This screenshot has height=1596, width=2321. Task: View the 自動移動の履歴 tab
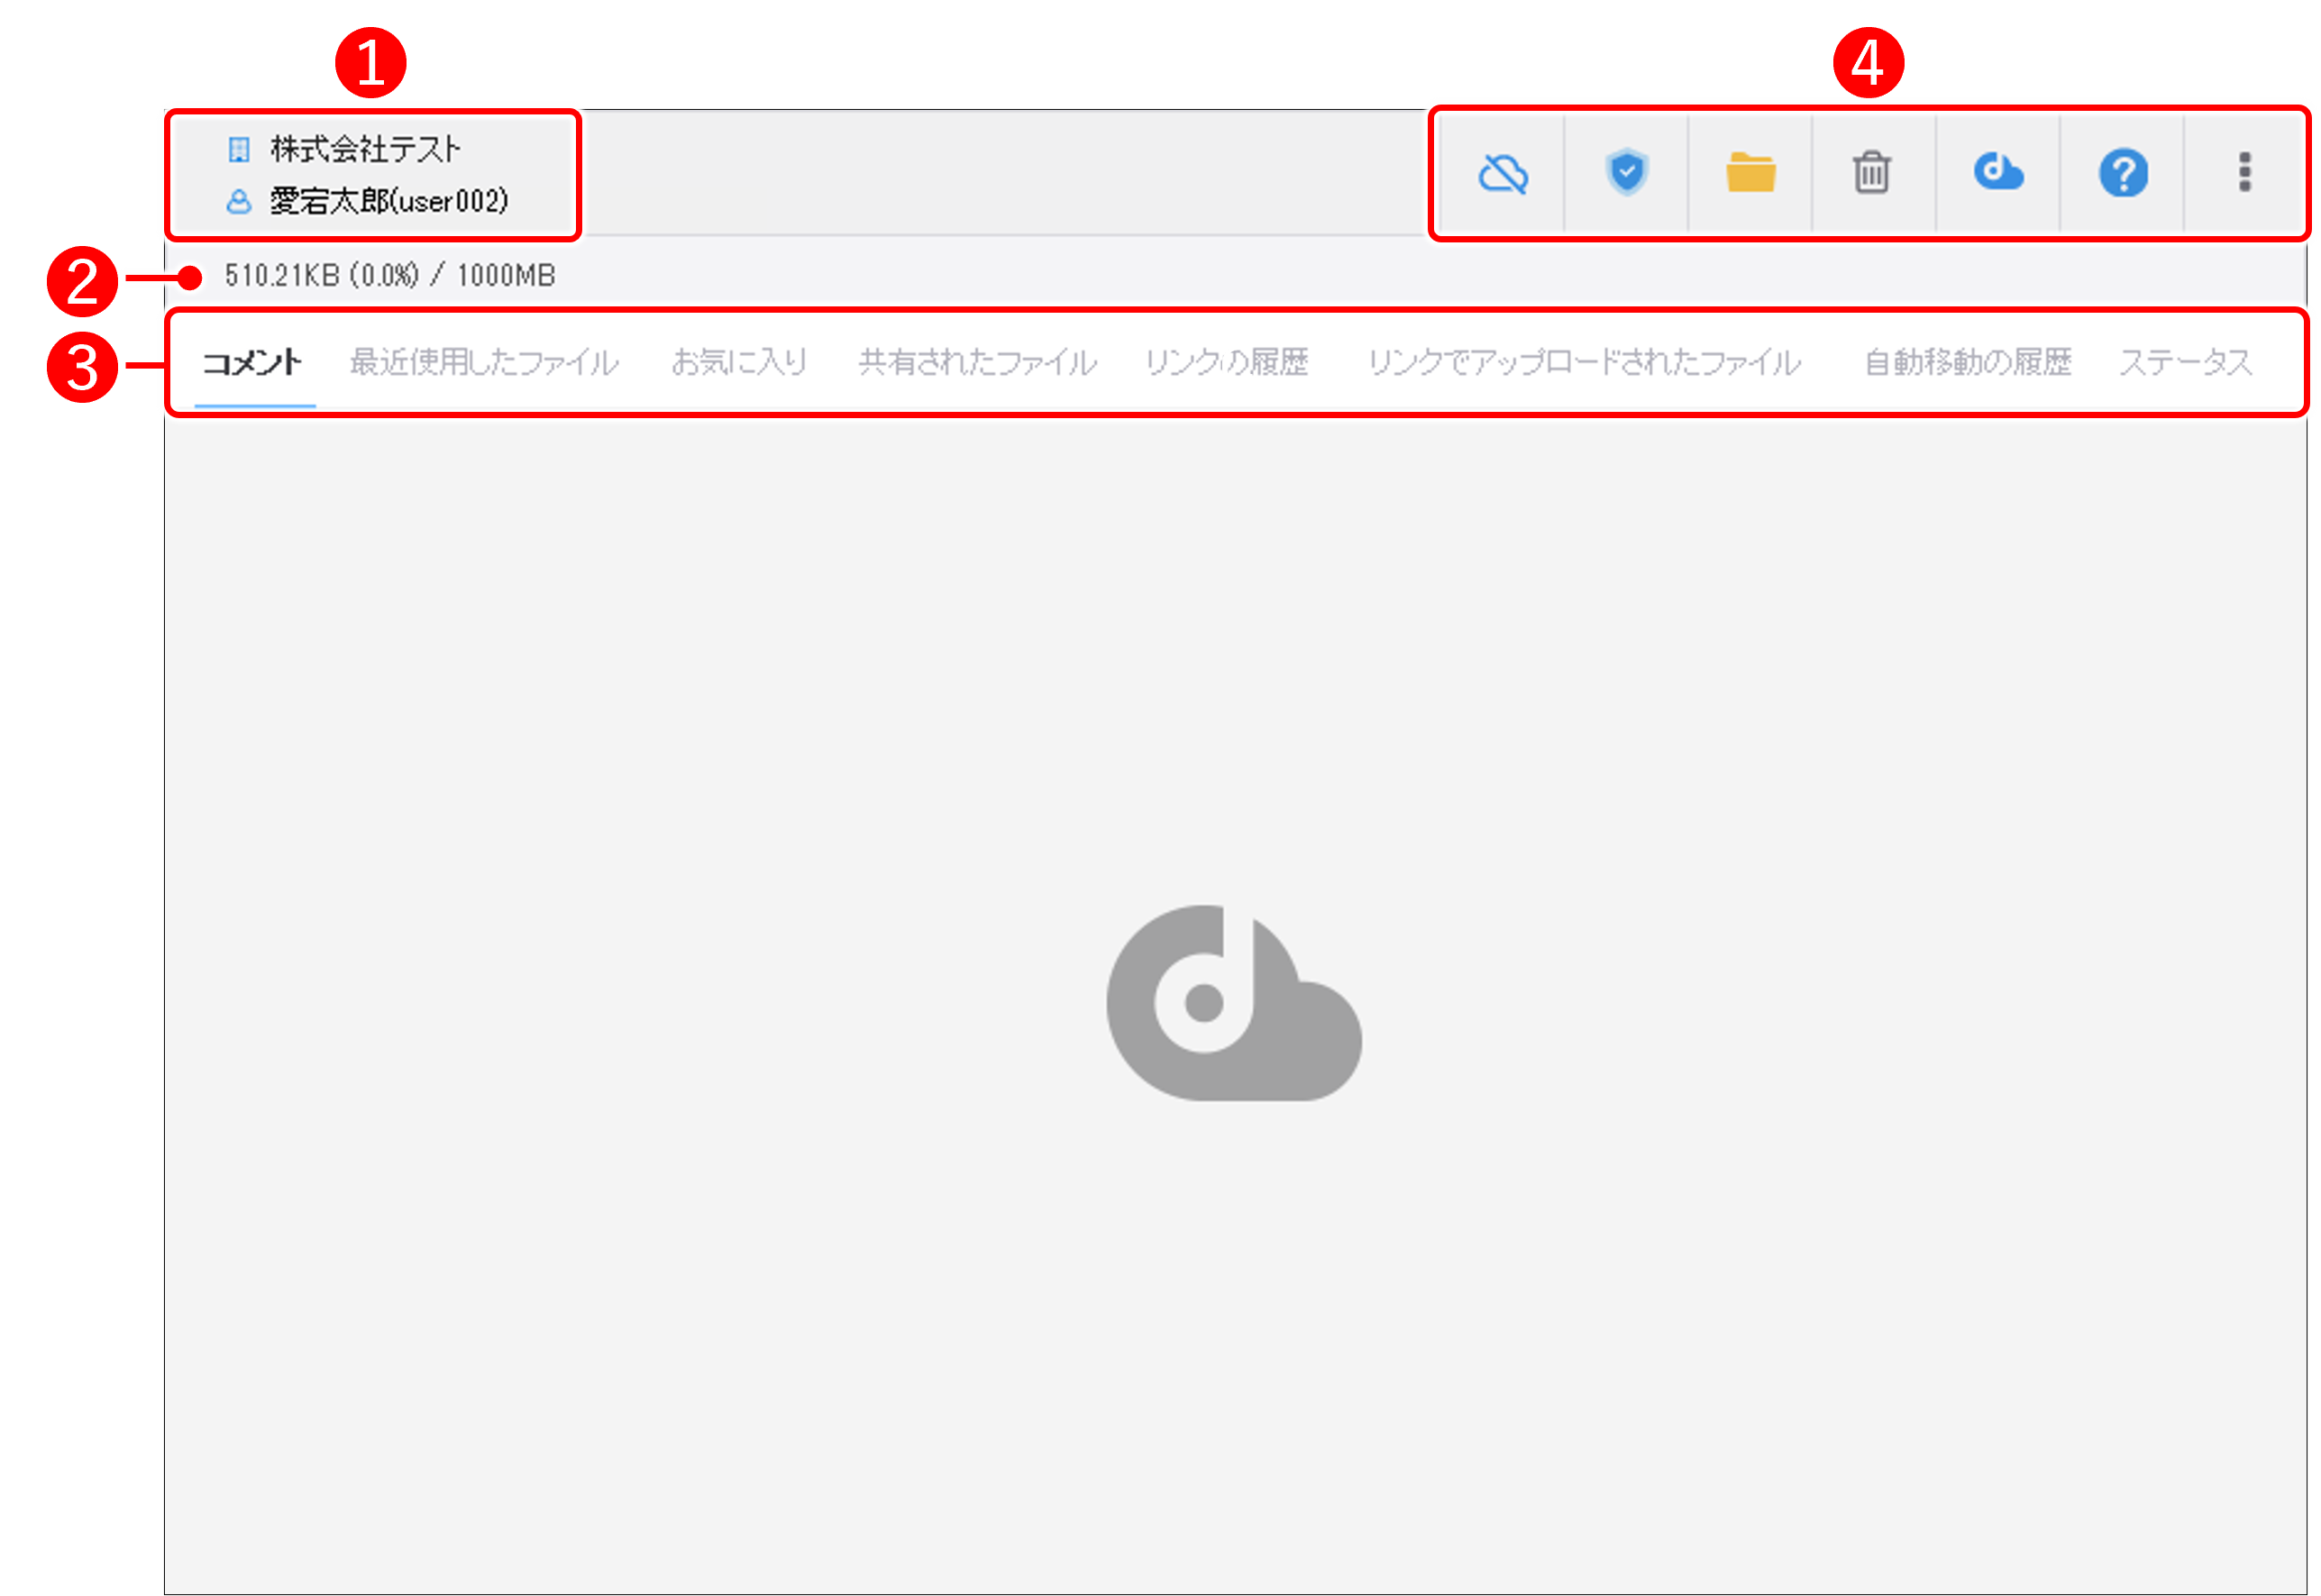(1969, 363)
